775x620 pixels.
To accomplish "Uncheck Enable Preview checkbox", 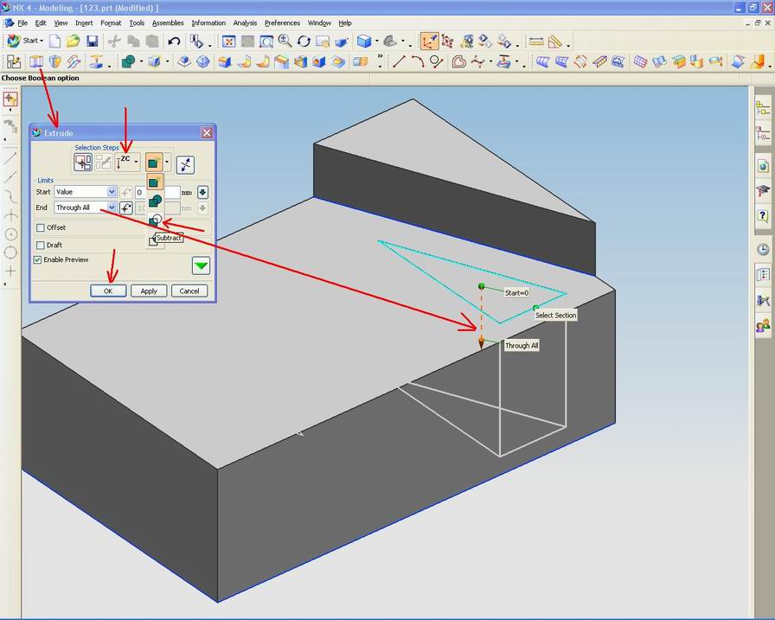I will pos(37,260).
